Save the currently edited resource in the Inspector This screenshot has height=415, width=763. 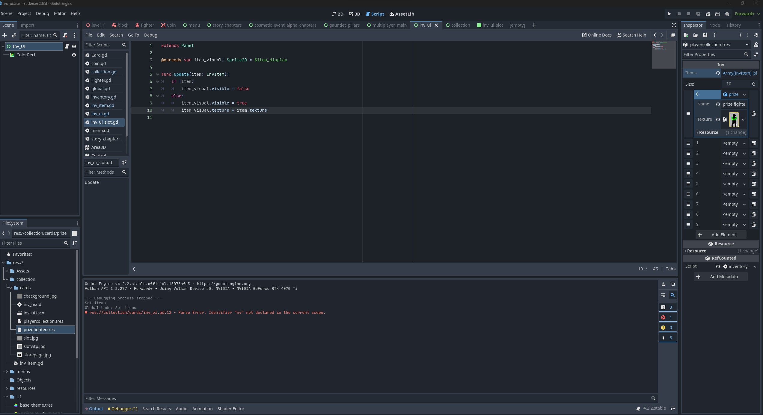coord(705,35)
